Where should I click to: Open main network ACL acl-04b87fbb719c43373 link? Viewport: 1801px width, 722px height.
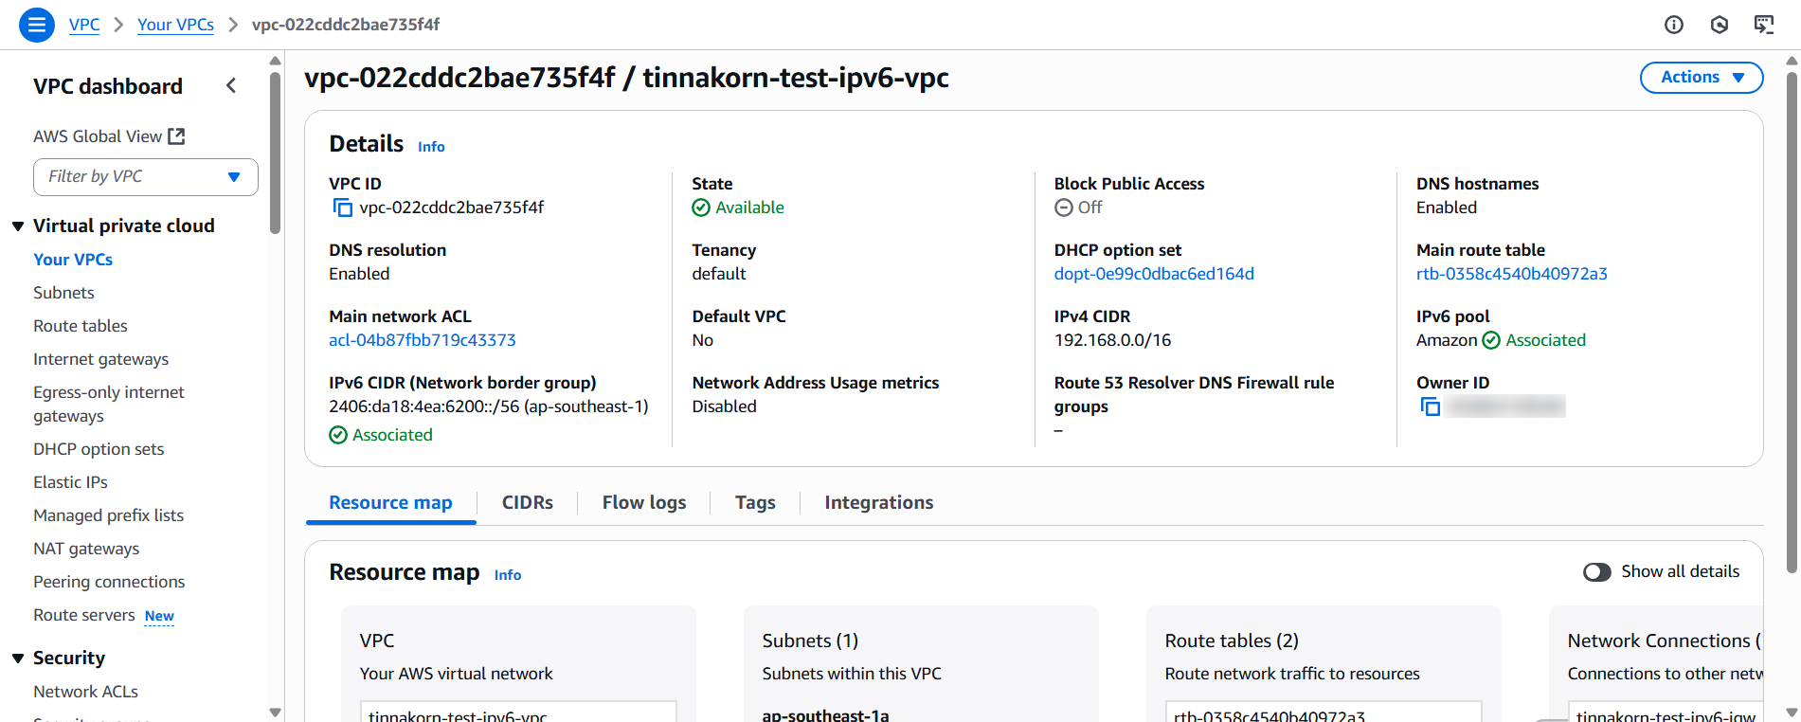pyautogui.click(x=423, y=340)
